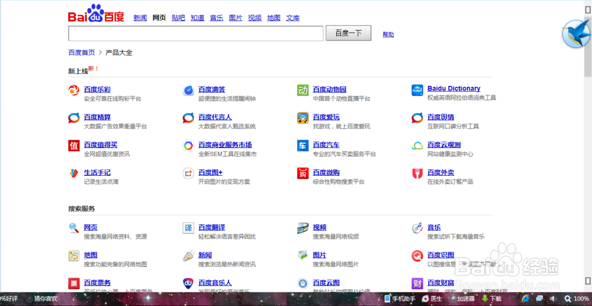Click the 百度滴答 blue checkmark icon
This screenshot has height=306, width=592.
click(188, 91)
